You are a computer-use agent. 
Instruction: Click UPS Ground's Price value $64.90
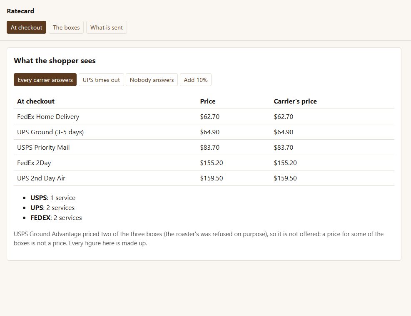[210, 132]
